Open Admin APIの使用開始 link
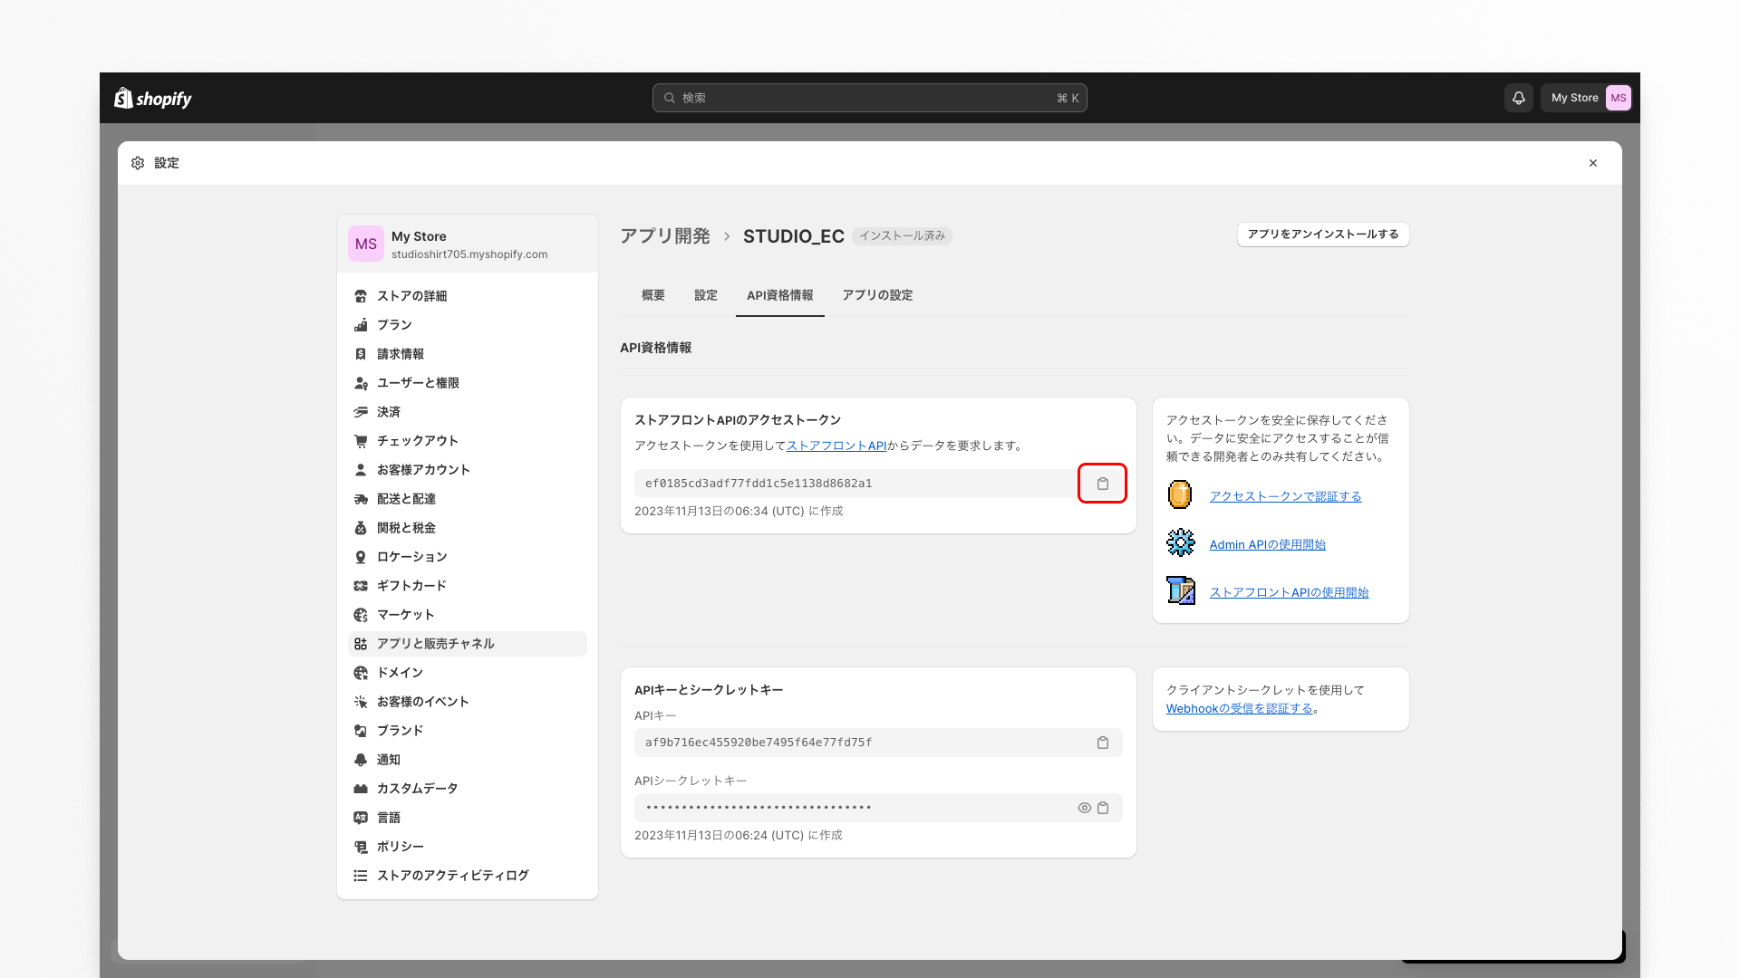Image resolution: width=1740 pixels, height=978 pixels. pyautogui.click(x=1268, y=544)
